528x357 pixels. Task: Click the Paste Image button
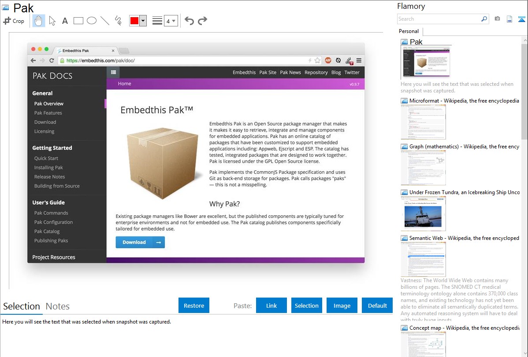tap(342, 305)
